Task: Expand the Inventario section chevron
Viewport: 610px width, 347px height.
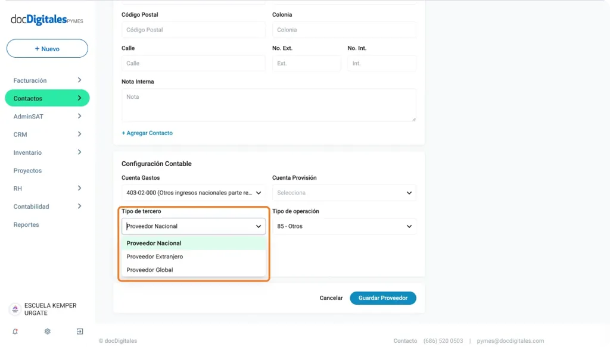Action: pyautogui.click(x=79, y=152)
